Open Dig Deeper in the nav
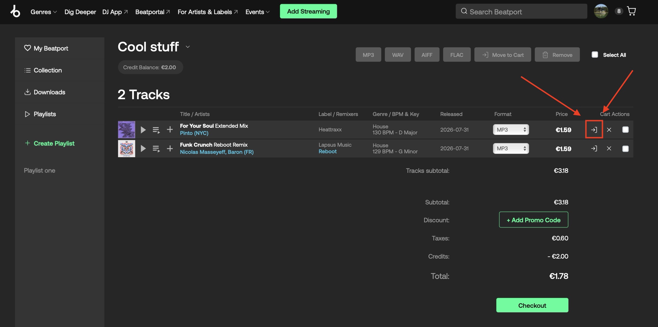The height and width of the screenshot is (327, 658). coord(80,12)
